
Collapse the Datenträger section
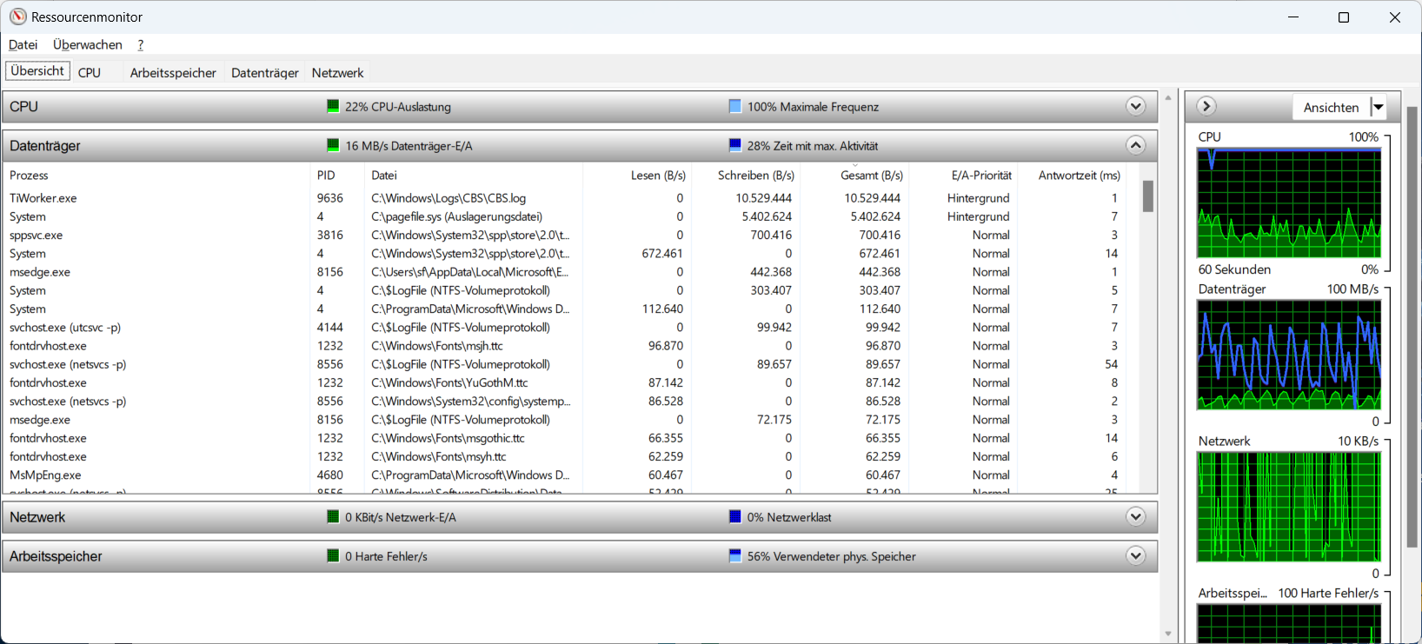(1135, 145)
